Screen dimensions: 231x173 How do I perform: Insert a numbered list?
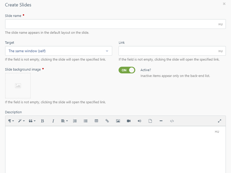pyautogui.click(x=75, y=121)
